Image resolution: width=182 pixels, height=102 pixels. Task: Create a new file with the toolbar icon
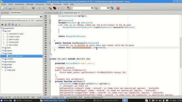click(3, 8)
